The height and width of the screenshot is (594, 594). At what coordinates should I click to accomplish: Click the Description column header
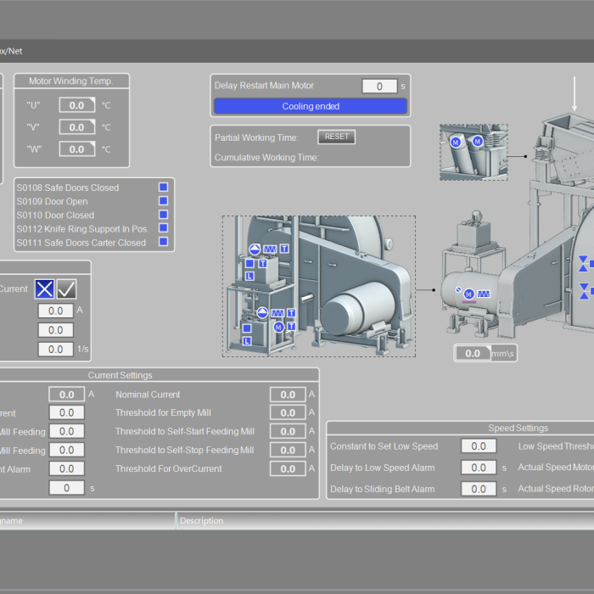pos(202,521)
